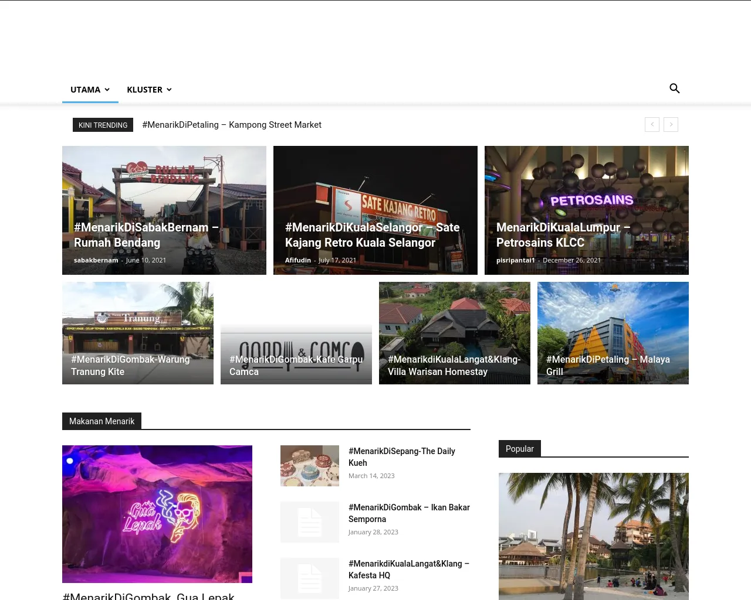Open Sate Kajang Retro Kuala Selangor article

click(372, 235)
